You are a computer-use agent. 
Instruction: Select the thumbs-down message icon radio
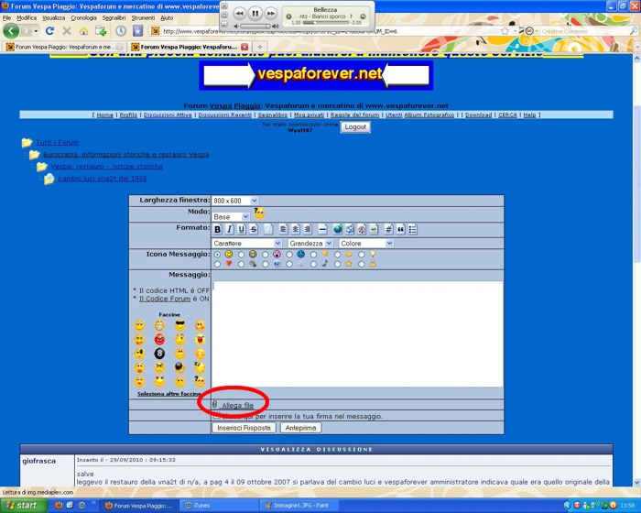coord(313,255)
